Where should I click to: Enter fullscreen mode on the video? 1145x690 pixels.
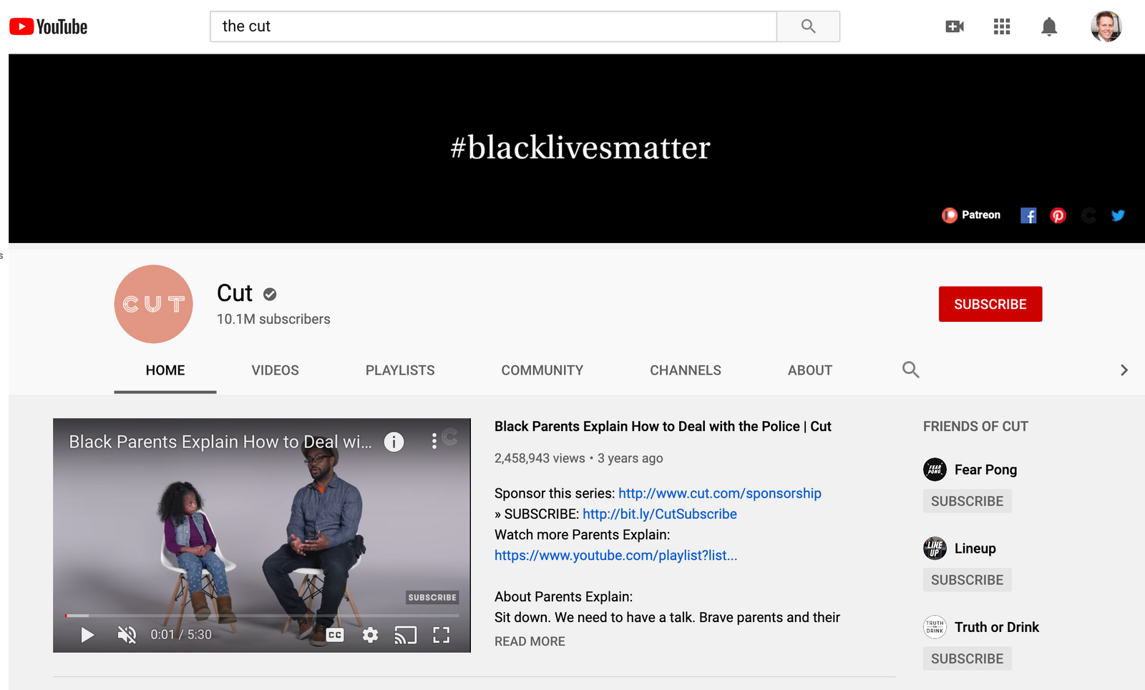[x=442, y=635]
